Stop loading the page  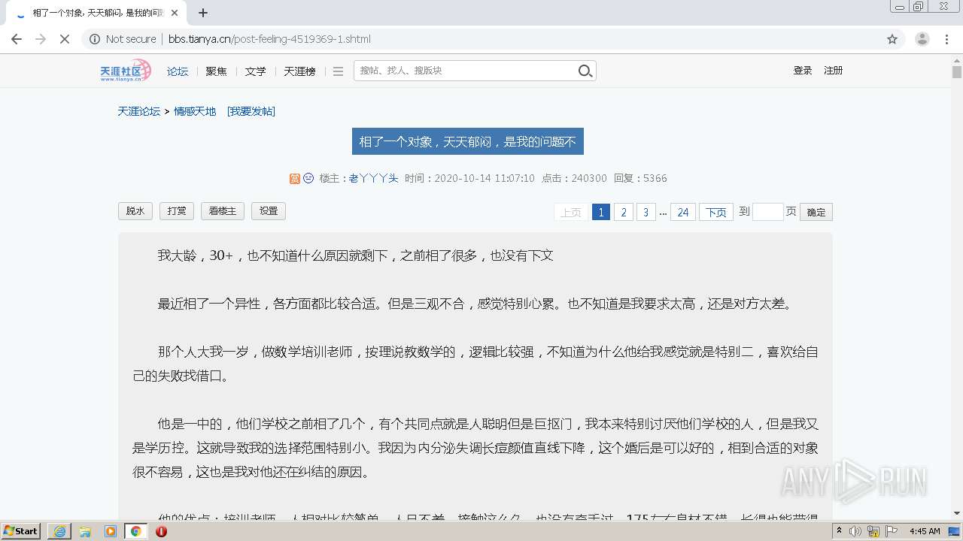click(x=65, y=39)
